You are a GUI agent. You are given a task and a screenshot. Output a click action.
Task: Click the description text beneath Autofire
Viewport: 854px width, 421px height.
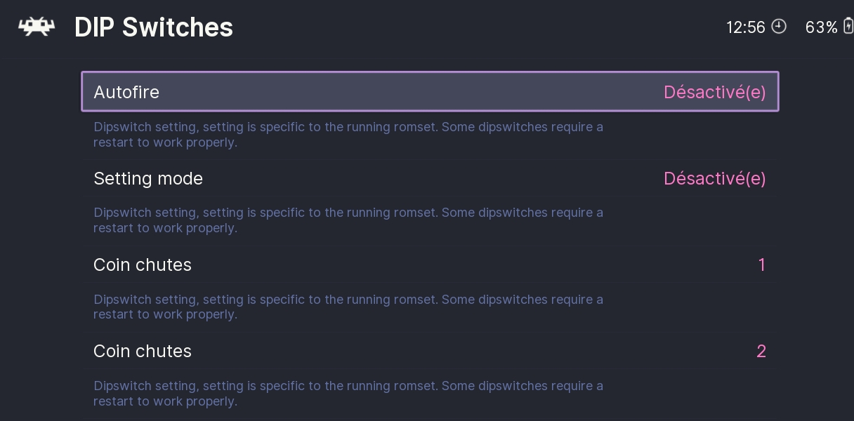[348, 135]
